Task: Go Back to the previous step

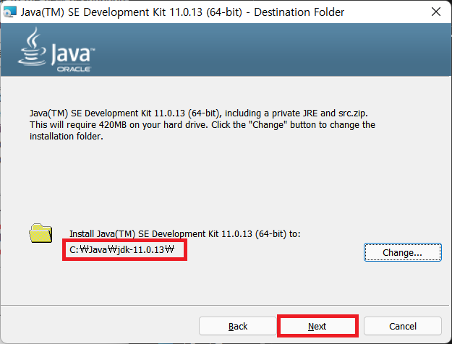Action: pyautogui.click(x=238, y=326)
